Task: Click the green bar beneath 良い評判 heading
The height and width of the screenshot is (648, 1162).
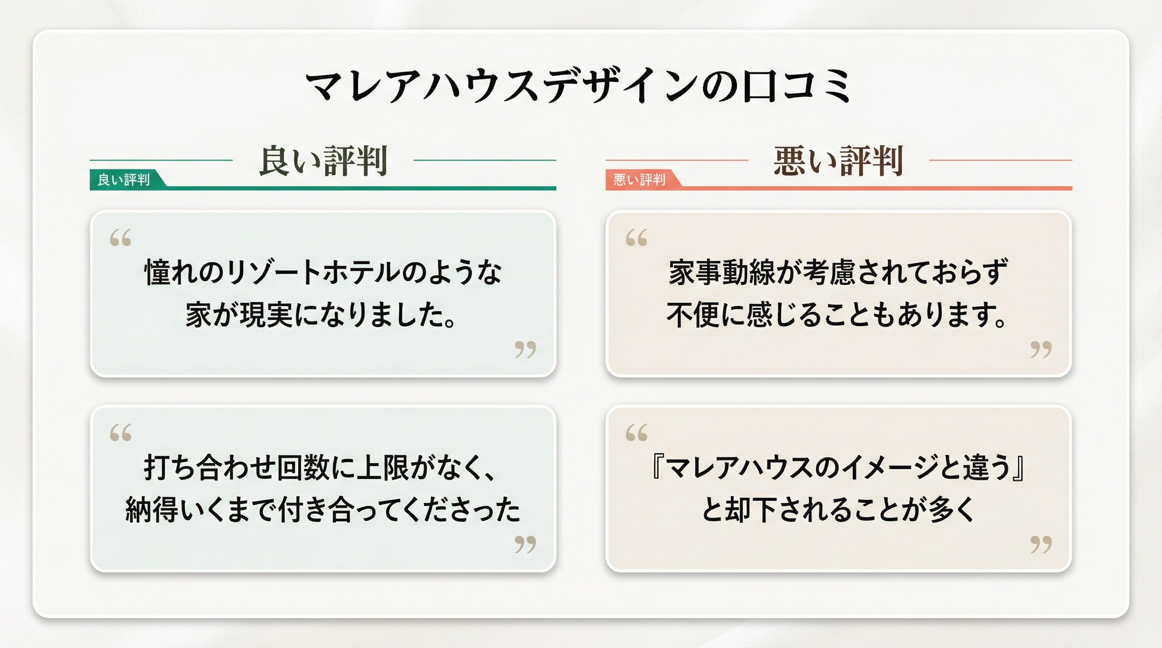Action: tap(361, 188)
